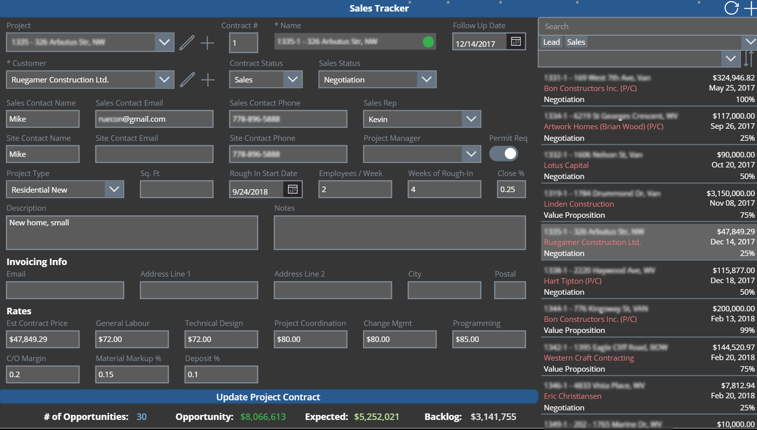Click inside the Close % field
The width and height of the screenshot is (757, 430).
tap(511, 189)
